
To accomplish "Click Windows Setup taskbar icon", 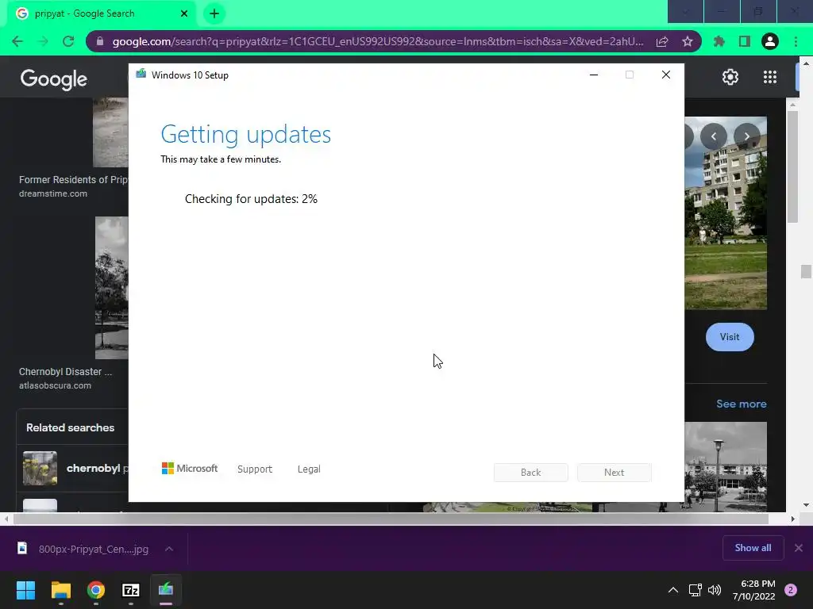I will click(166, 590).
